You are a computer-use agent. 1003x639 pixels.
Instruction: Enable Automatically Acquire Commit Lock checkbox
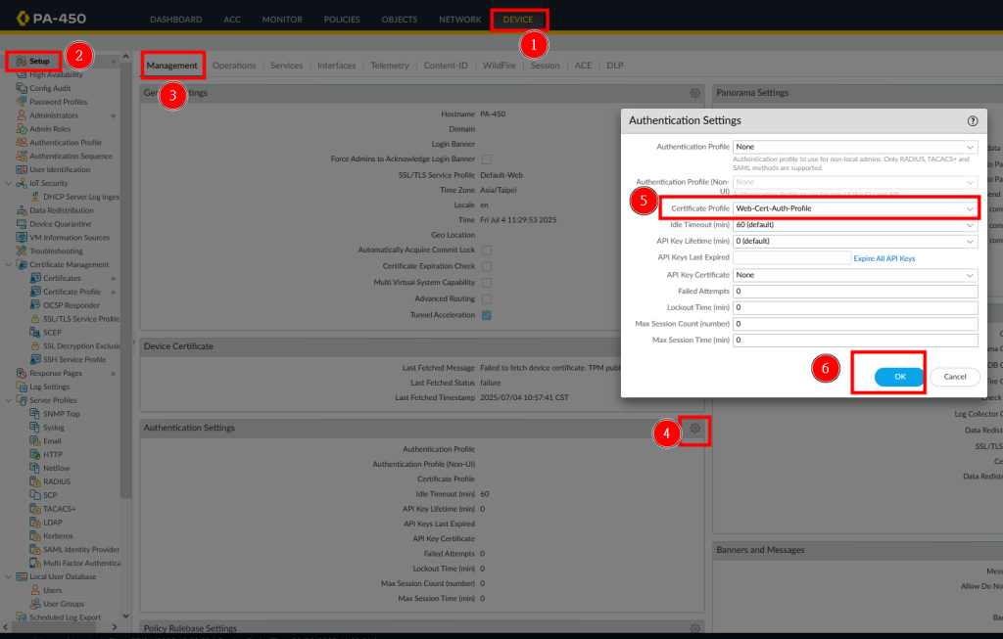pos(487,251)
